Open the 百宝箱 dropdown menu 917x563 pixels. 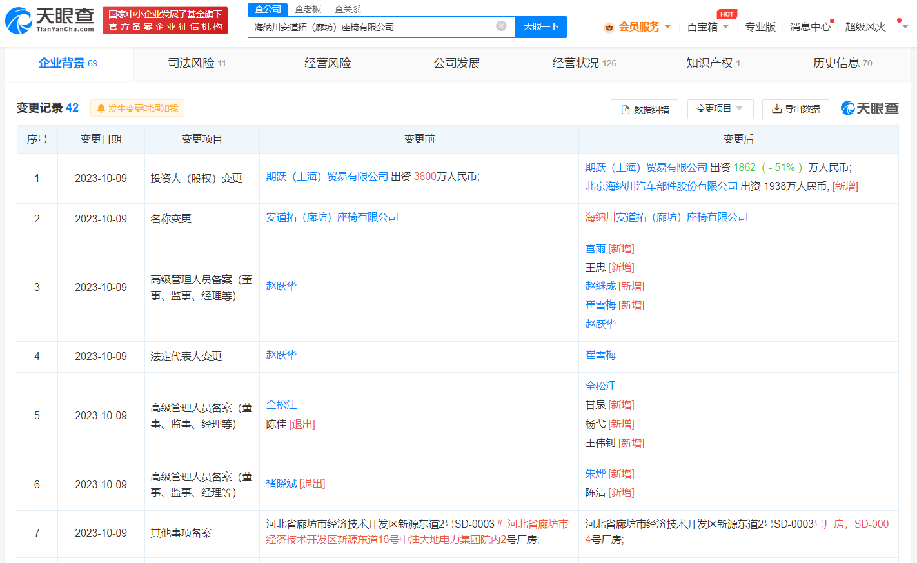tap(707, 26)
